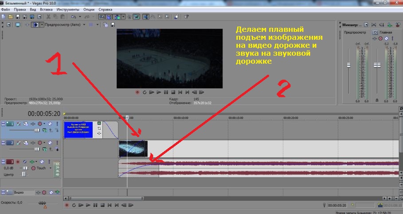Select the hockey rink video clip thumbnail
The image size is (403, 214).
point(133,149)
